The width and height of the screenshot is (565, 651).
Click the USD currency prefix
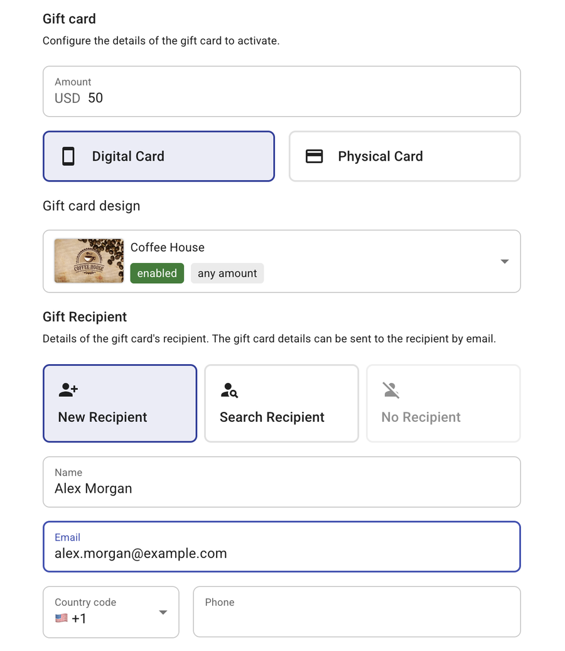[67, 99]
